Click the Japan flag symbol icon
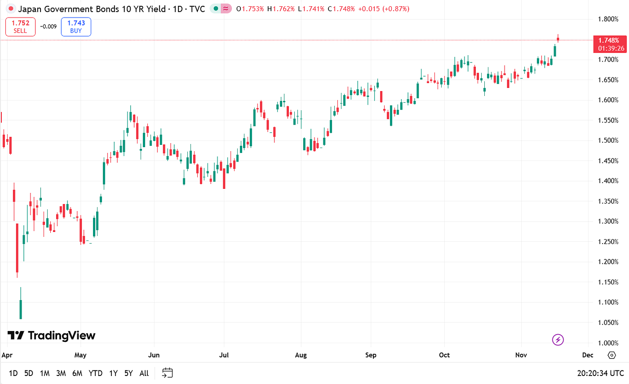The width and height of the screenshot is (629, 384). (11, 9)
